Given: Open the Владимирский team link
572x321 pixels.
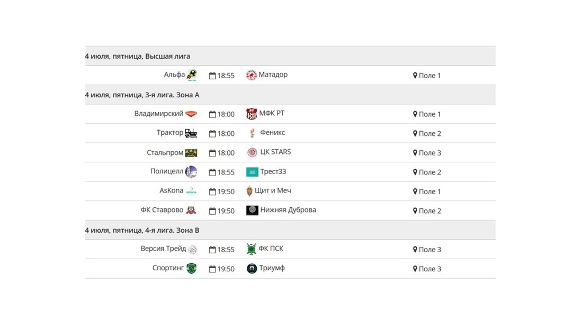Looking at the screenshot, I should tap(159, 113).
